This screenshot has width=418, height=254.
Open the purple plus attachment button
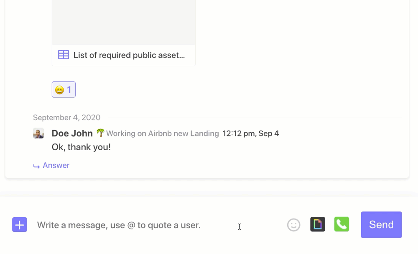[x=20, y=225]
